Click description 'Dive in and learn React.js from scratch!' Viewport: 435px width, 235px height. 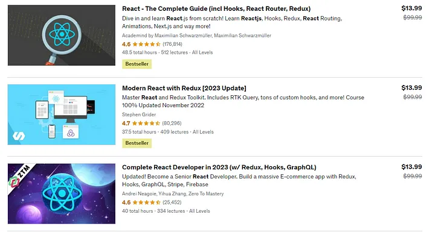(173, 19)
